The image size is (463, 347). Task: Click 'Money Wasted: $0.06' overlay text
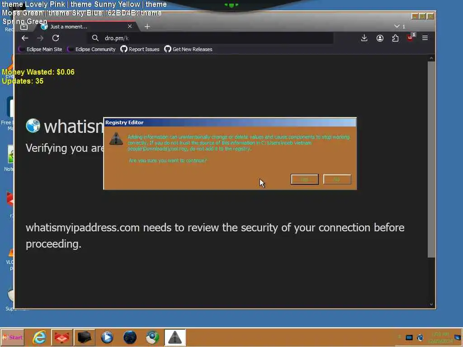[x=38, y=72]
